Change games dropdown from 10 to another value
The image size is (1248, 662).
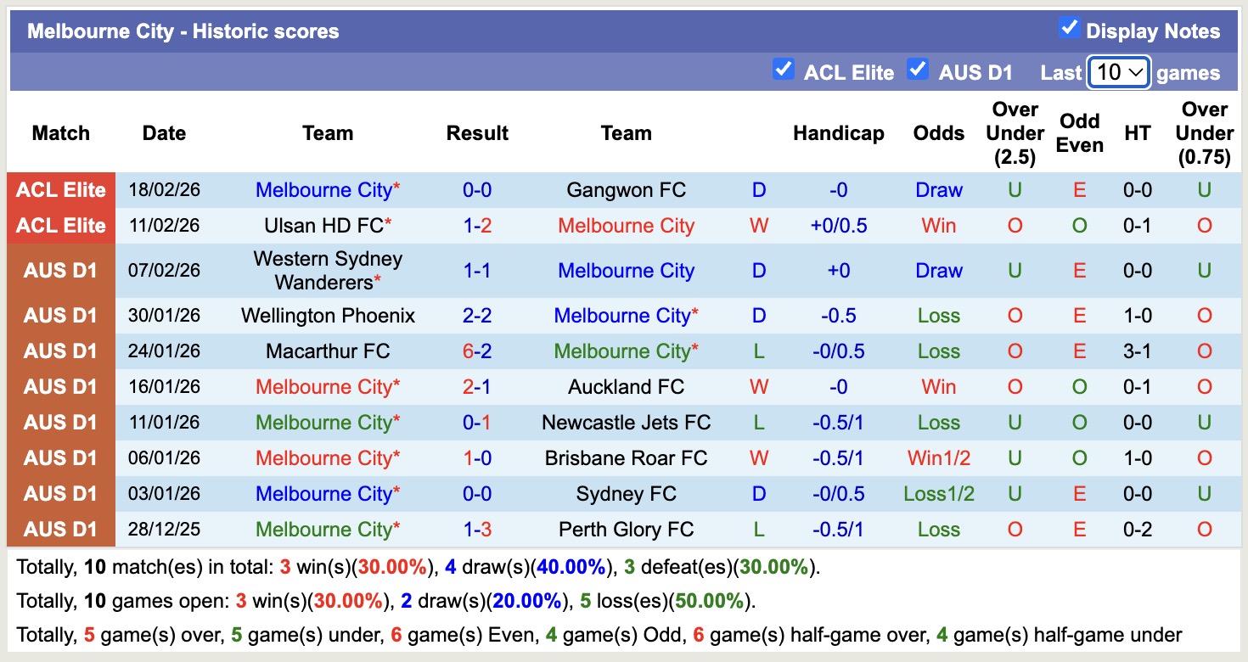[x=1117, y=72]
